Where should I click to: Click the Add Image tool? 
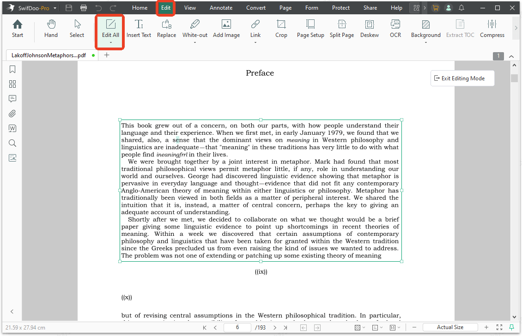226,29
